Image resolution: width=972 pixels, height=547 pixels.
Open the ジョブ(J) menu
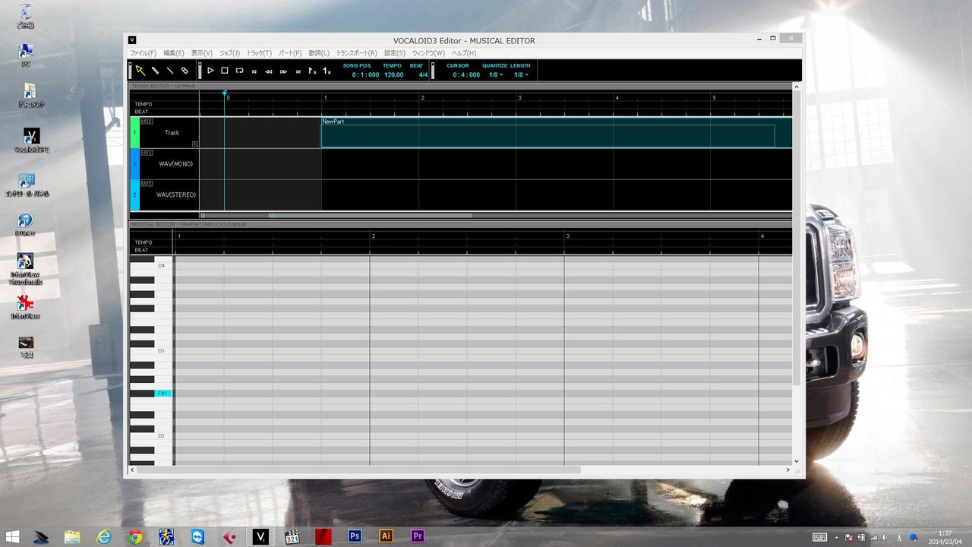[x=229, y=53]
